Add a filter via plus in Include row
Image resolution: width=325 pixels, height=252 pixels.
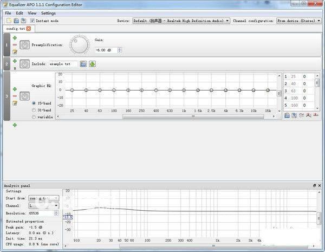tap(15, 61)
